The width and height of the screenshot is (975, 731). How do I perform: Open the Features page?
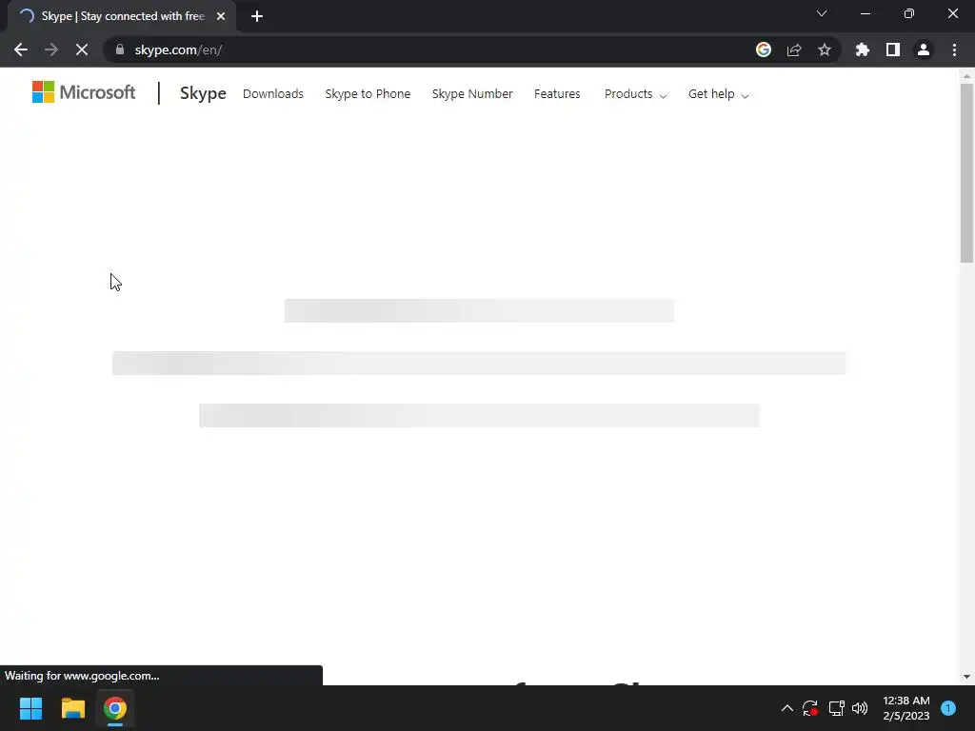557,94
